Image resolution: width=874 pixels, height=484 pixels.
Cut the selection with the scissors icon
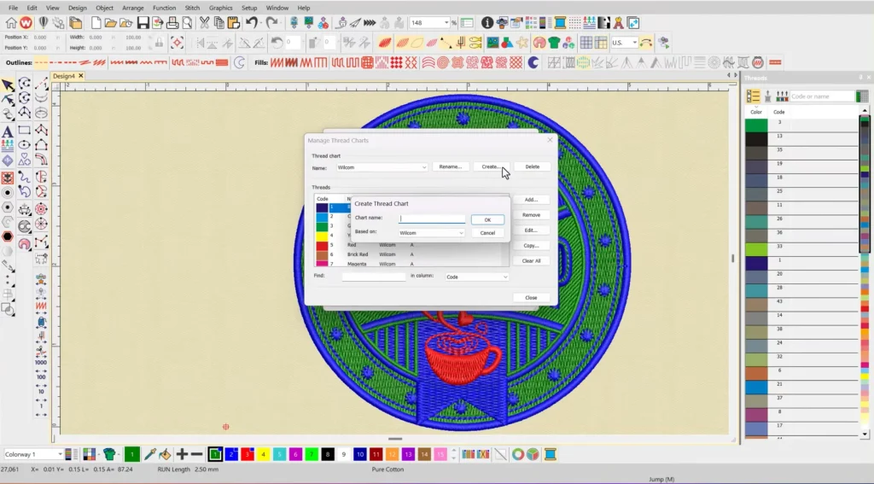204,23
